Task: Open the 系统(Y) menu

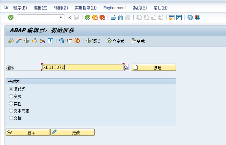Action: point(140,8)
